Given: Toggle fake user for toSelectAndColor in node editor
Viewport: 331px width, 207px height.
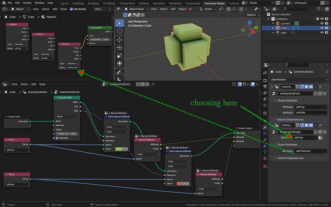Looking at the screenshot, I should 138,84.
